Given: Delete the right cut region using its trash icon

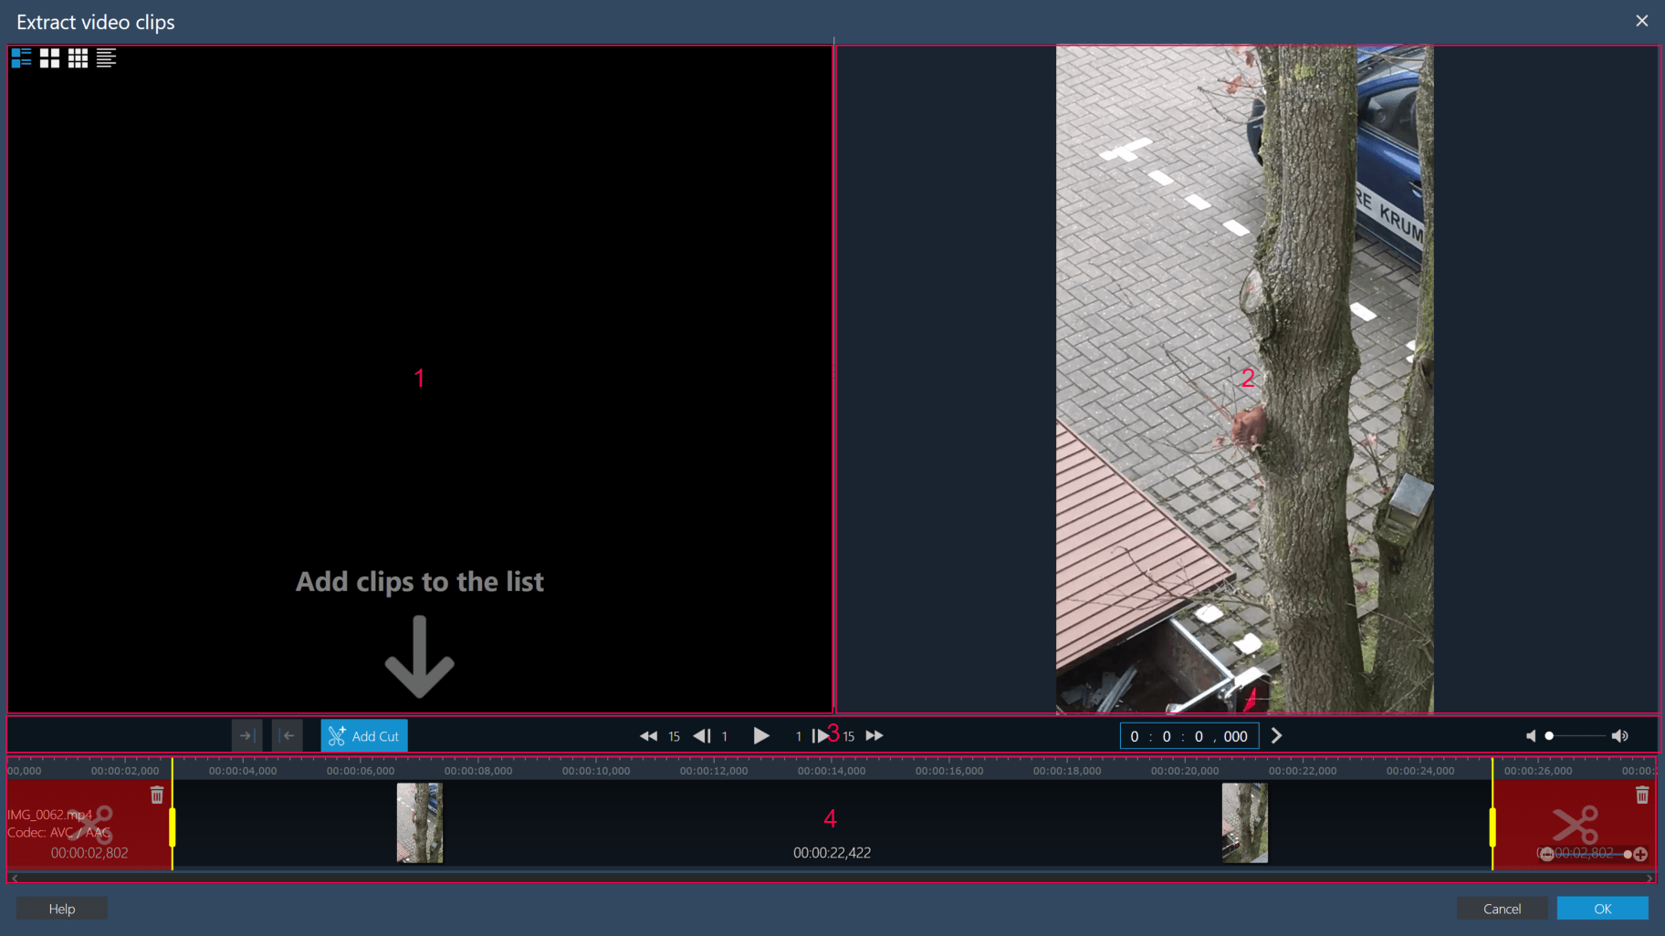Looking at the screenshot, I should (x=1642, y=796).
